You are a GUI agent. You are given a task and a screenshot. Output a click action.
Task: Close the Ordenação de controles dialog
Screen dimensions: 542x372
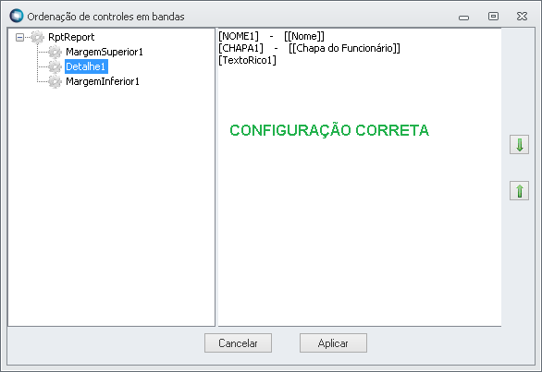522,17
